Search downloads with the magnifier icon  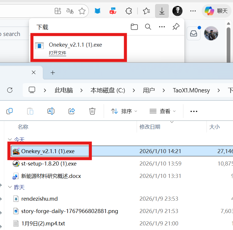pyautogui.click(x=148, y=27)
